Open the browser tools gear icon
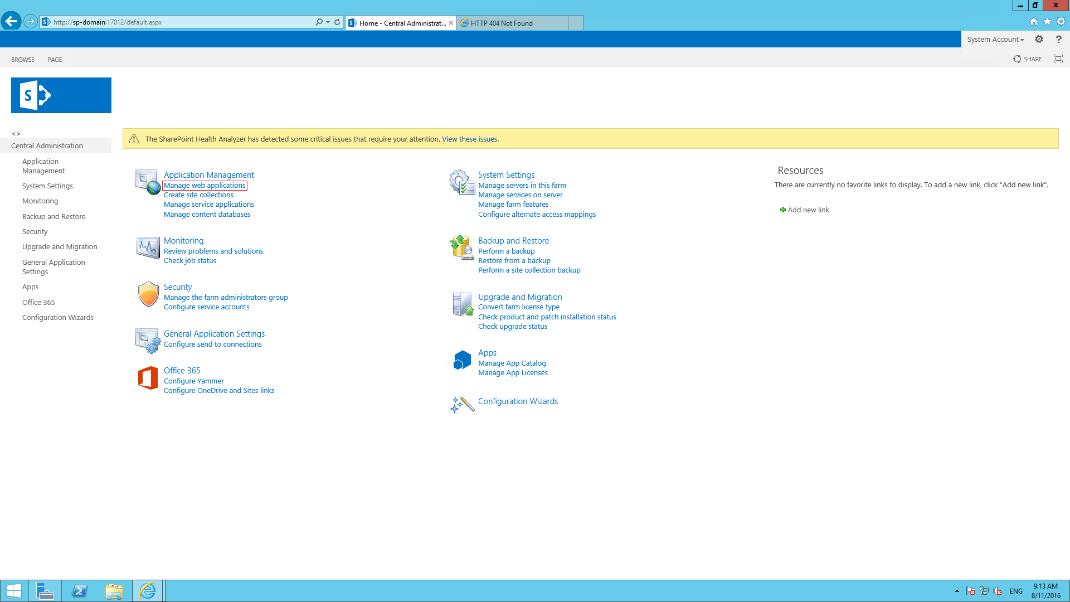 (x=1061, y=22)
